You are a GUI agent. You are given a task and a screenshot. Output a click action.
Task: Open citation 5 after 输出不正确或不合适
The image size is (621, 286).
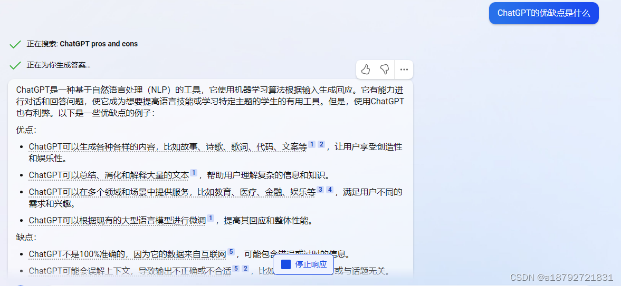pyautogui.click(x=236, y=269)
